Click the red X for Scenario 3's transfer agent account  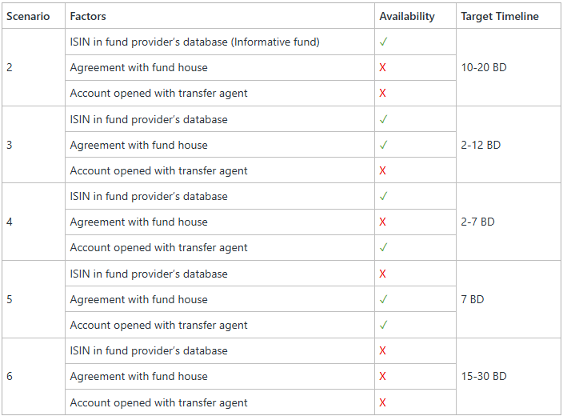383,170
